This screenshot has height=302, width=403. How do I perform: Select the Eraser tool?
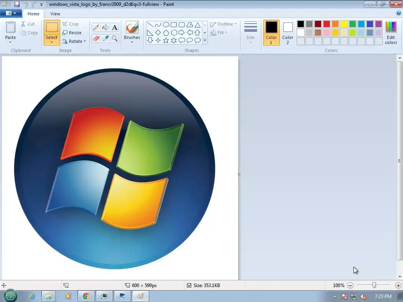[x=96, y=39]
